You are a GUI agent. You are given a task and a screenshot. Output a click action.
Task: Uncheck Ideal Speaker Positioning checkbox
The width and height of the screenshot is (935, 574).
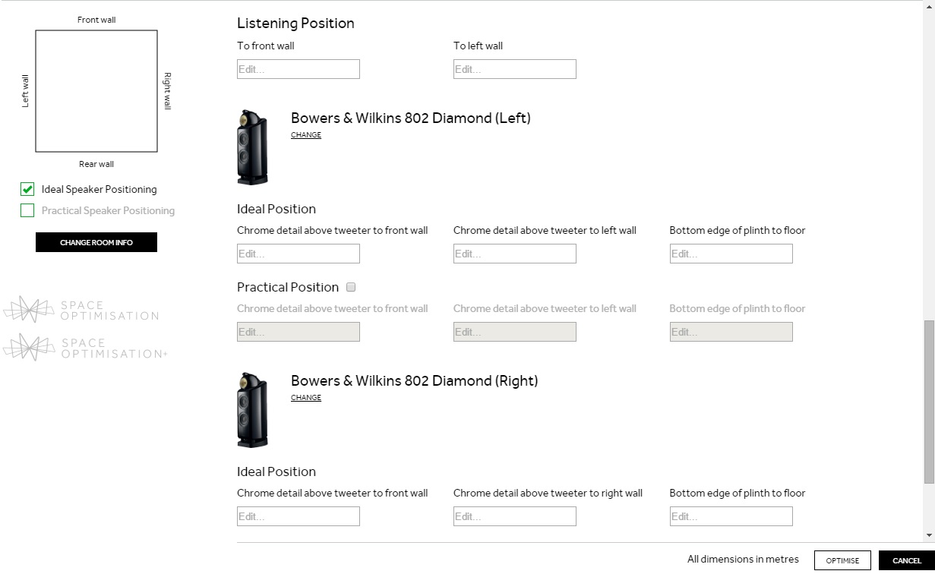pyautogui.click(x=27, y=189)
